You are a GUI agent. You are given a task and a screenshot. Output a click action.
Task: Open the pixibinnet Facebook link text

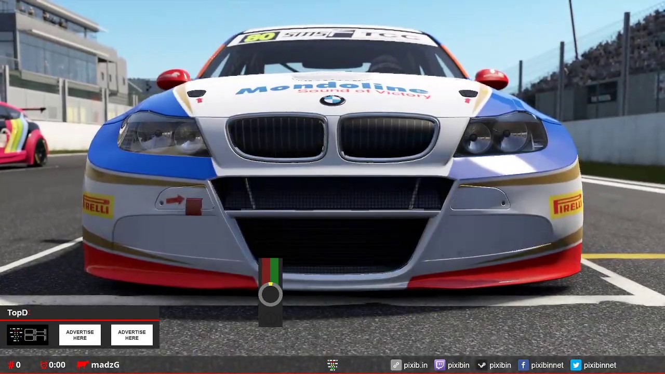547,365
